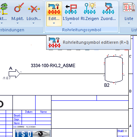Click the Rohrleitungsymbol editieren (R+I) tooltip
Viewport: 137px width, 137px height.
(x=89, y=42)
